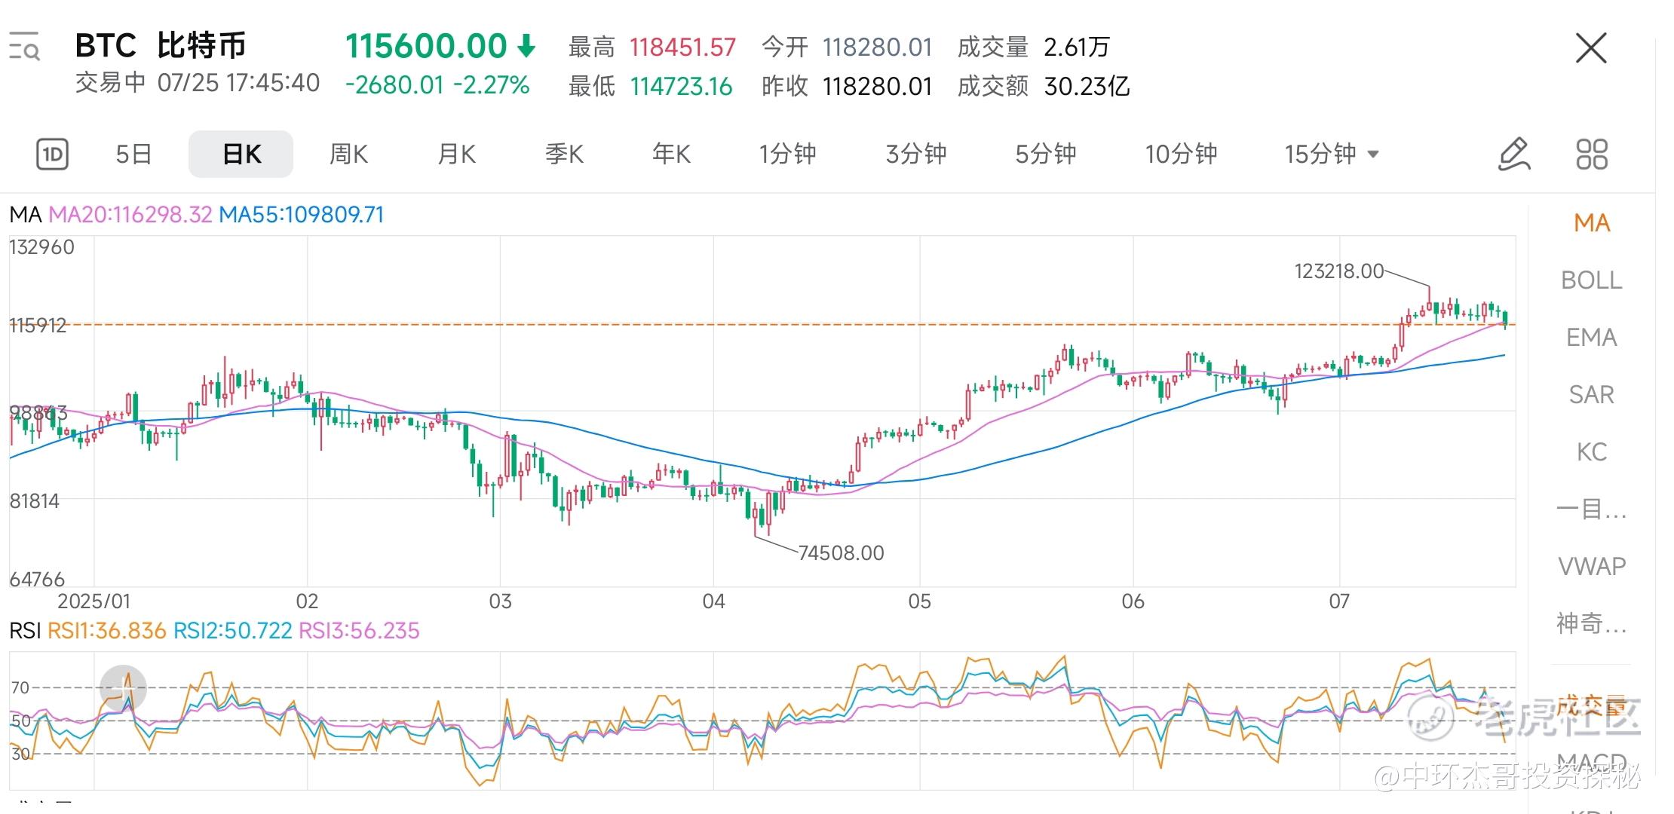Click the 123218.00 high price marker

pos(1338,271)
